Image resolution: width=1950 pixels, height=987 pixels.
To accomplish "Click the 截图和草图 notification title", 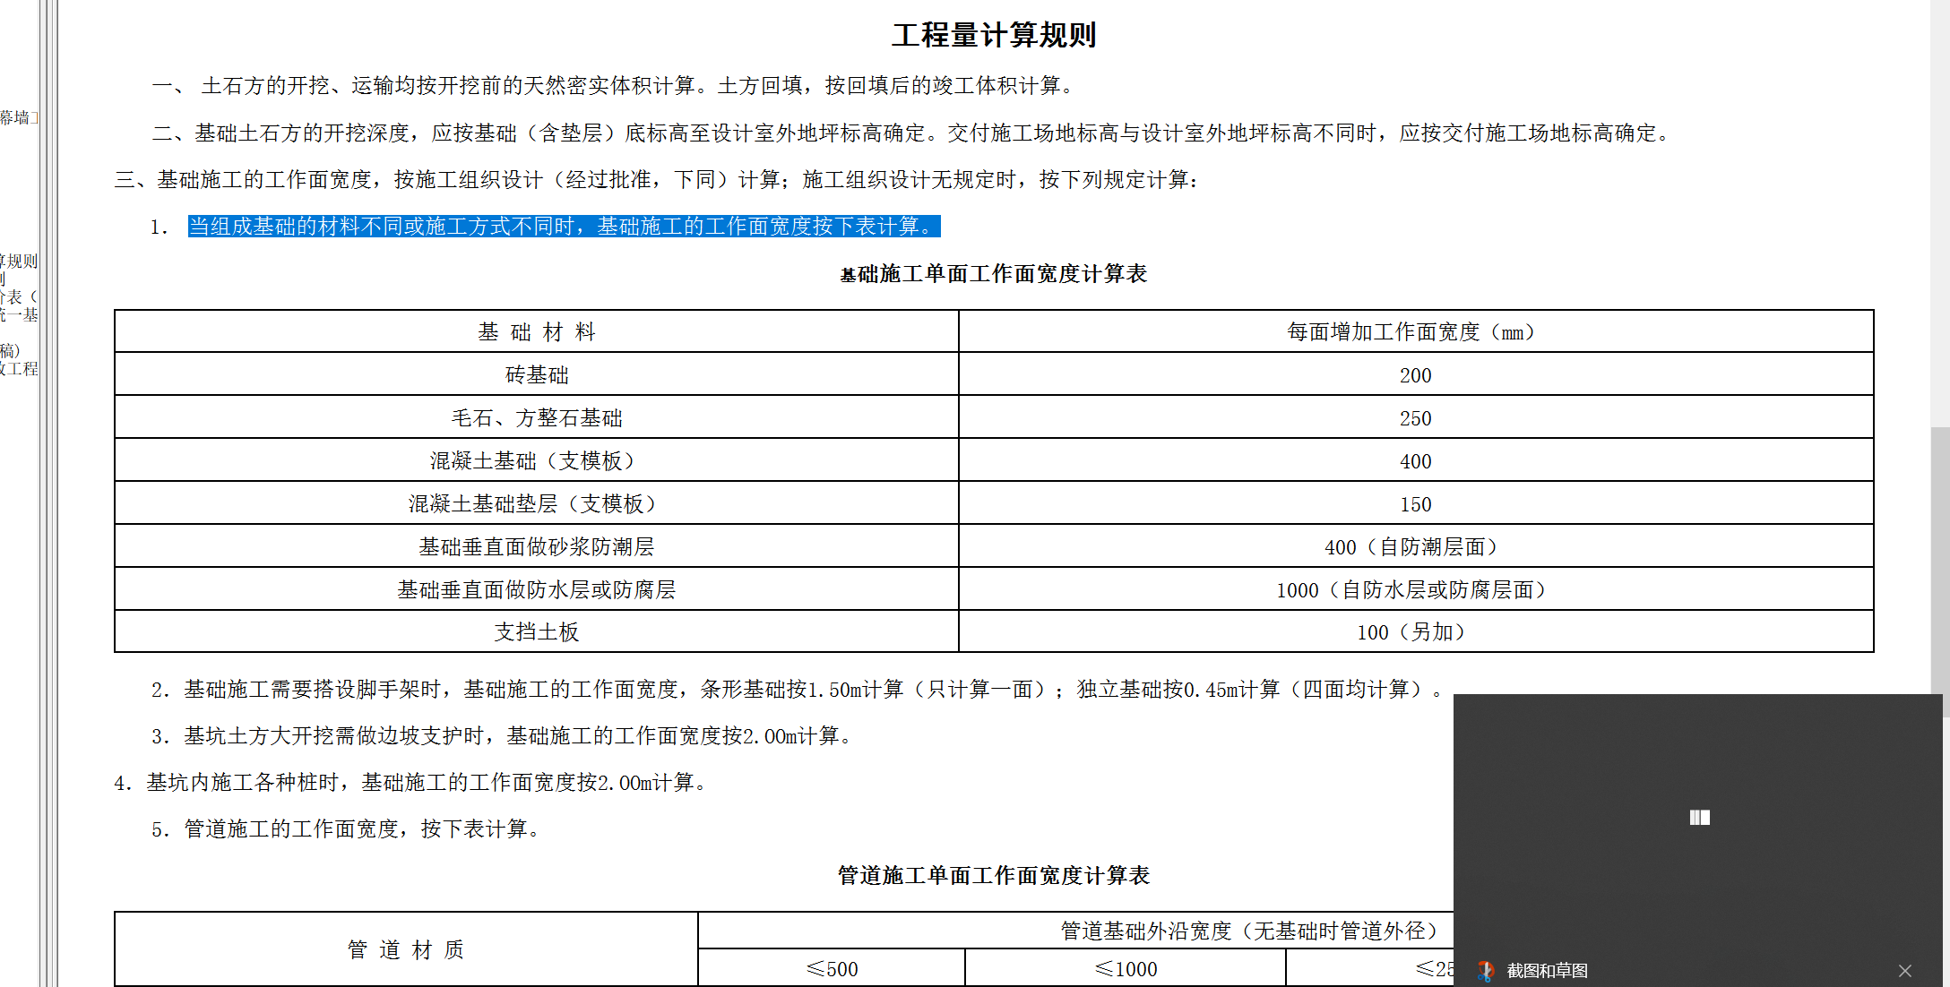I will (x=1547, y=971).
